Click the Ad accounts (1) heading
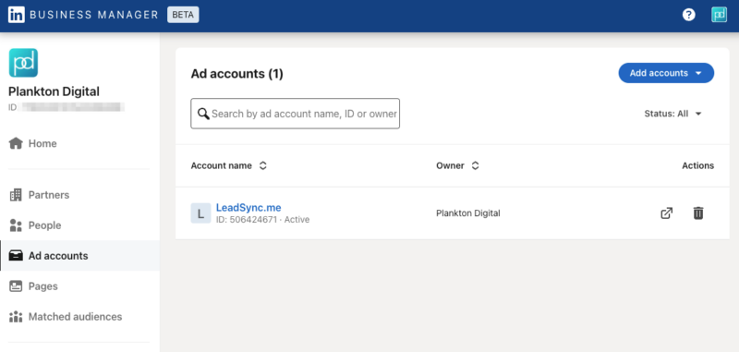739x352 pixels. tap(237, 74)
